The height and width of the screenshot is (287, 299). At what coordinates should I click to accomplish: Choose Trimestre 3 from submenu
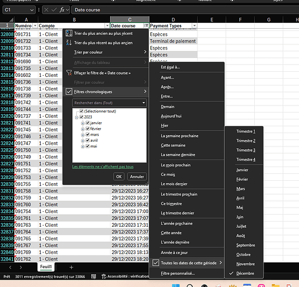(x=246, y=150)
